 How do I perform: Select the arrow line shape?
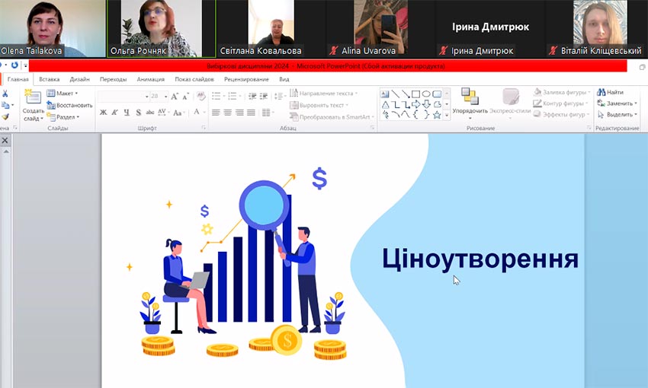[x=406, y=94]
